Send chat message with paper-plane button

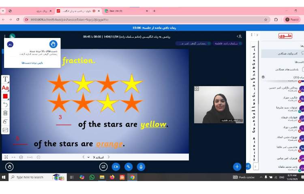pyautogui.click(x=248, y=166)
